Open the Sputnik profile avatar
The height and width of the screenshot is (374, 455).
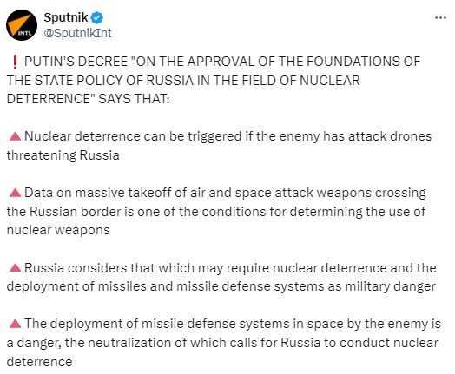pyautogui.click(x=22, y=25)
